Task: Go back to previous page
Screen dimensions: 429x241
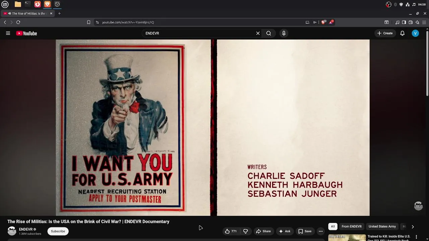Action: click(5, 22)
